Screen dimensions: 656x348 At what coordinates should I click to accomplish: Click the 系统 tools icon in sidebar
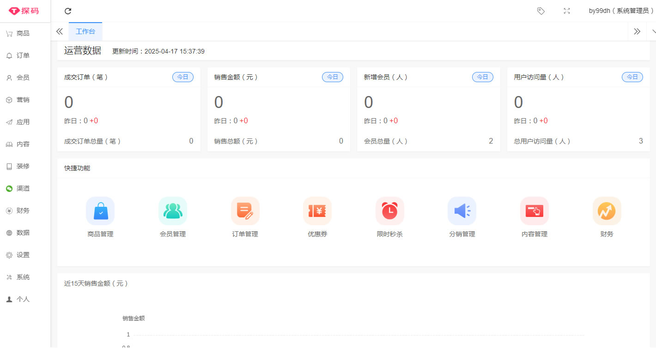[9, 277]
